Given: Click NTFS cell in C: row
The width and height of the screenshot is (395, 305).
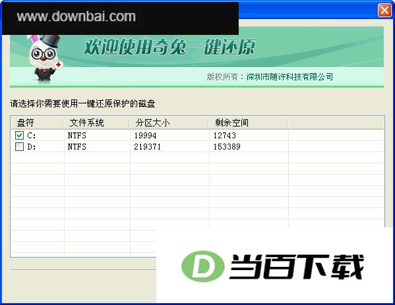Looking at the screenshot, I should (77, 136).
